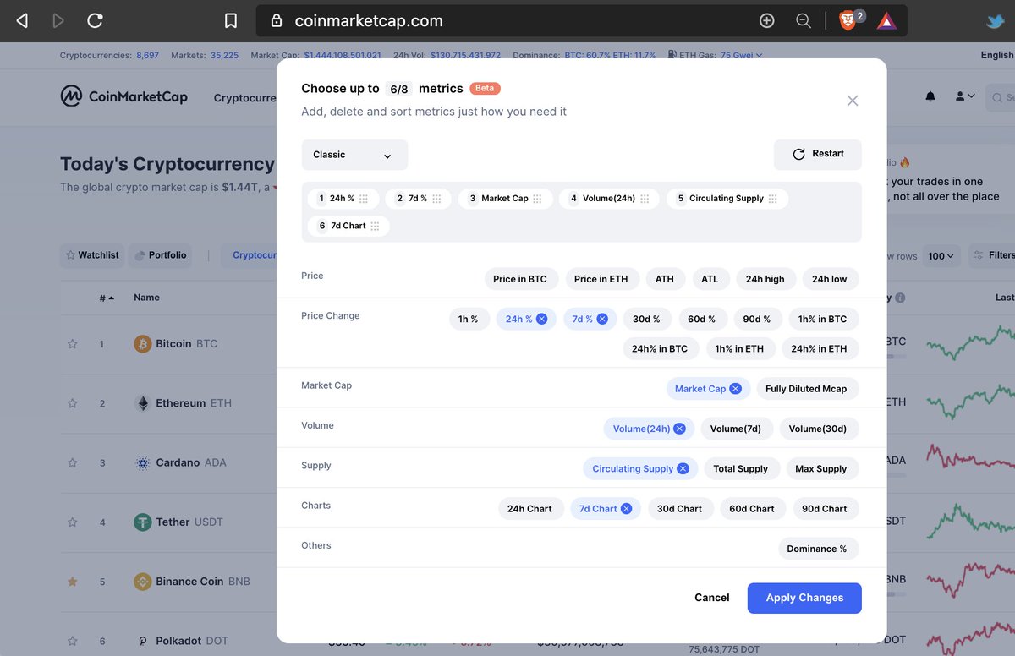The width and height of the screenshot is (1015, 656).
Task: Select the 1h % price change metric
Action: [x=469, y=319]
